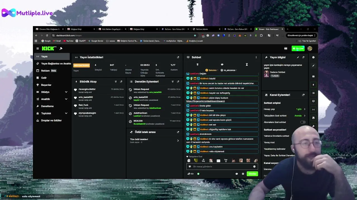Bookmark page with the star icon
The image size is (357, 200).
(195, 36)
